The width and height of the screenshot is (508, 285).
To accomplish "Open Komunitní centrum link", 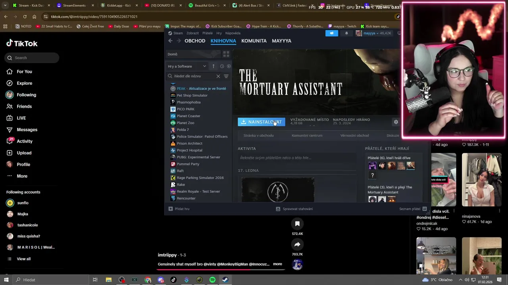I will click(307, 135).
